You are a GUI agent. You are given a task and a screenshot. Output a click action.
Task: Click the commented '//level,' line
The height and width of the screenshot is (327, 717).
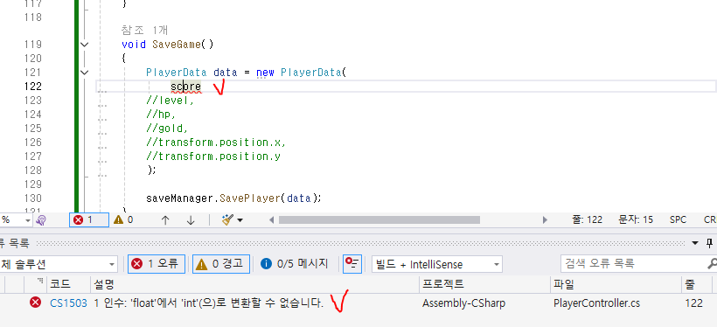pyautogui.click(x=171, y=101)
